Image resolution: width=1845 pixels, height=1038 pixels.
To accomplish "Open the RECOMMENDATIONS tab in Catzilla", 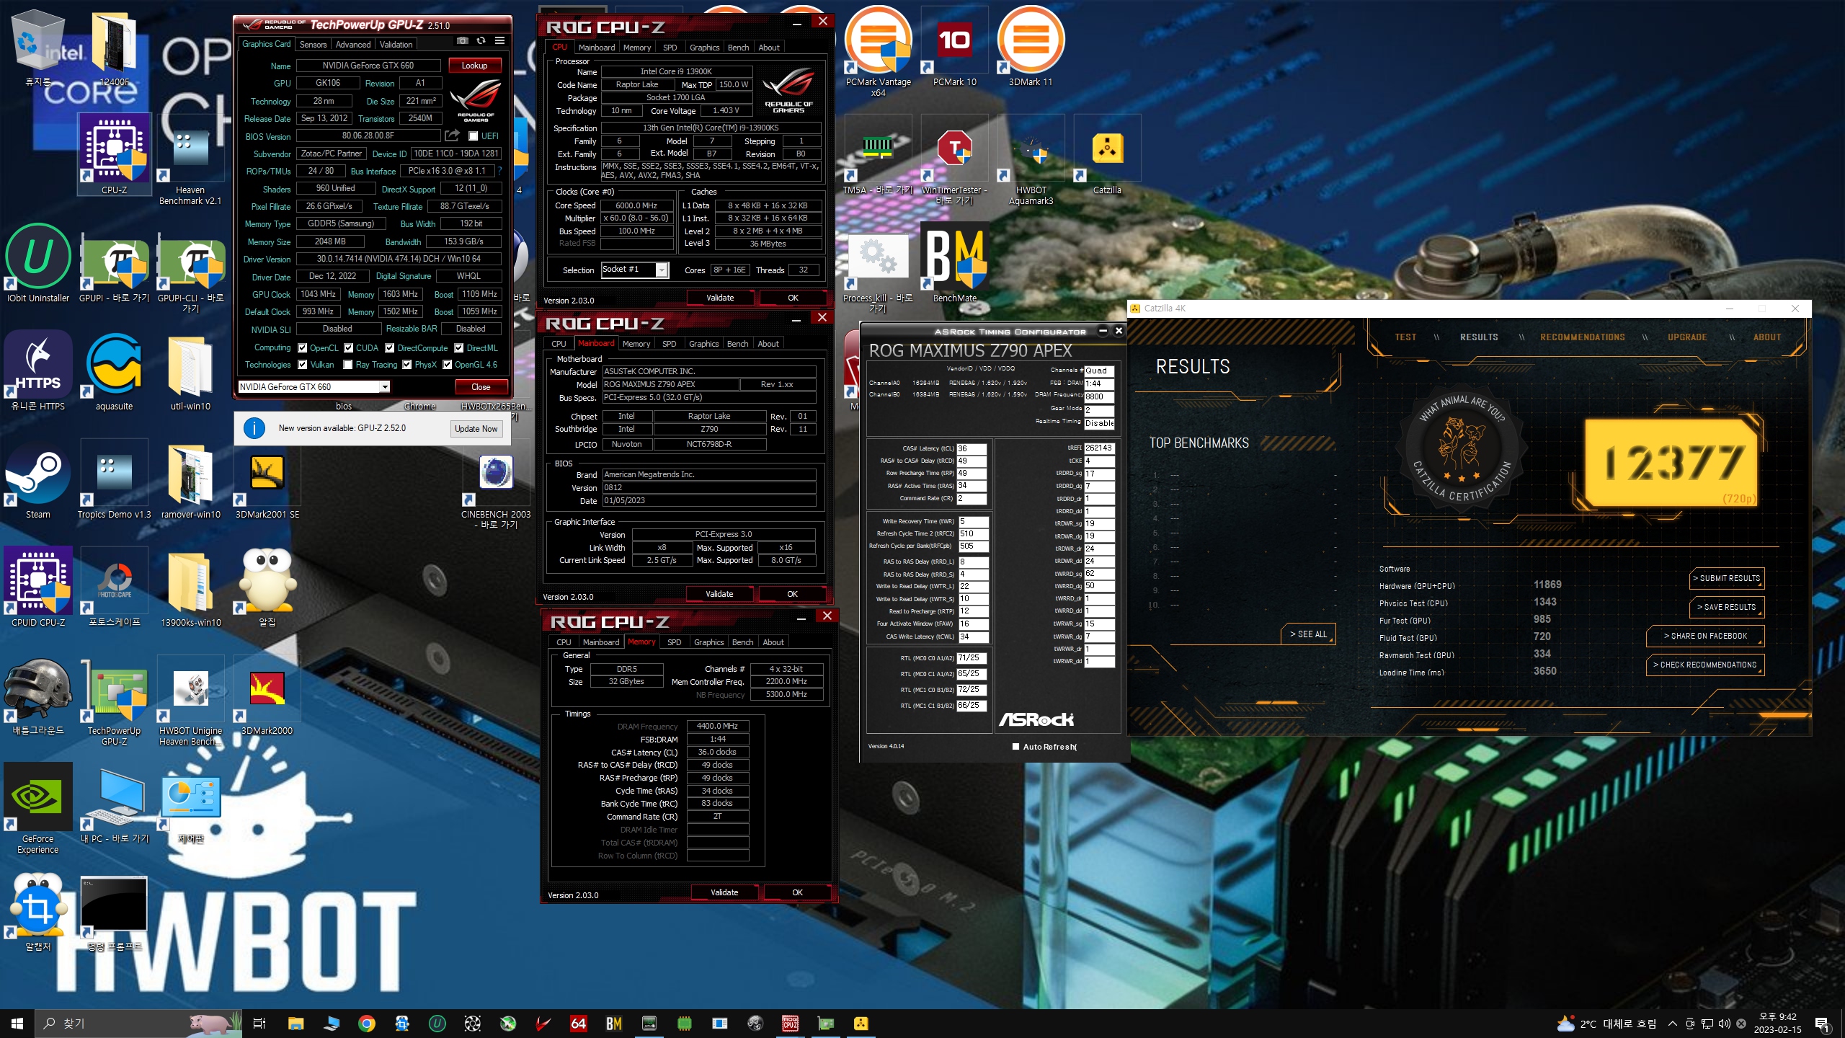I will 1583,337.
